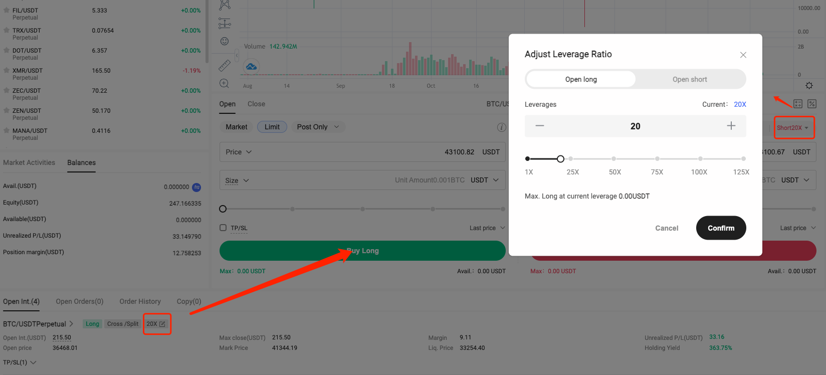The image size is (826, 375).
Task: Click the percent fee-rate icon
Action: [812, 104]
